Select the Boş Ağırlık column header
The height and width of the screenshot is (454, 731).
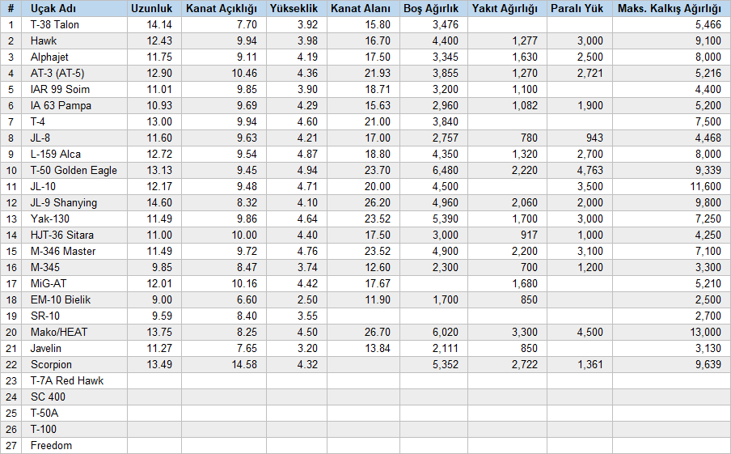pos(433,8)
